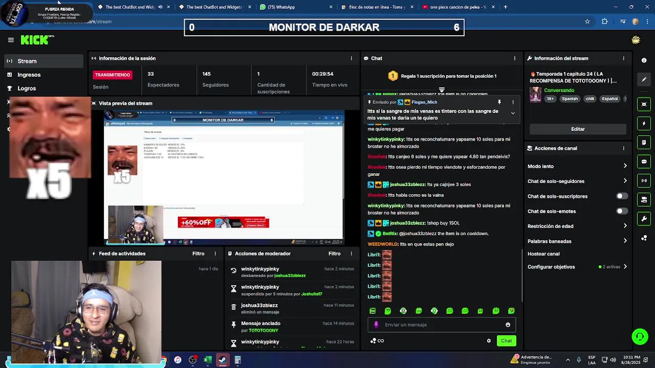
Task: Toggle Chat de solo-suscriptores switch
Action: [621, 196]
